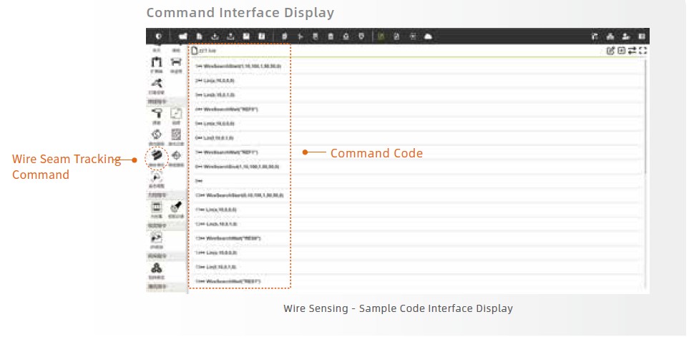Click the QR-code style icon in sidebar
689x337 pixels.
pos(176,135)
